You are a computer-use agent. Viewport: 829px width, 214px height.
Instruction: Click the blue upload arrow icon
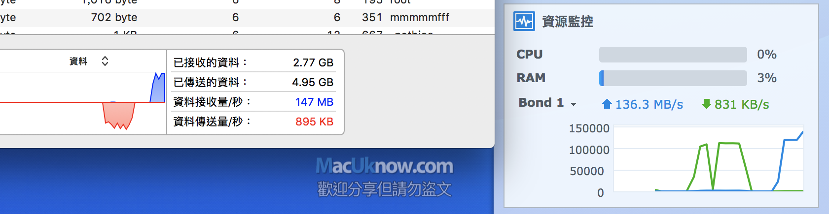click(x=607, y=104)
